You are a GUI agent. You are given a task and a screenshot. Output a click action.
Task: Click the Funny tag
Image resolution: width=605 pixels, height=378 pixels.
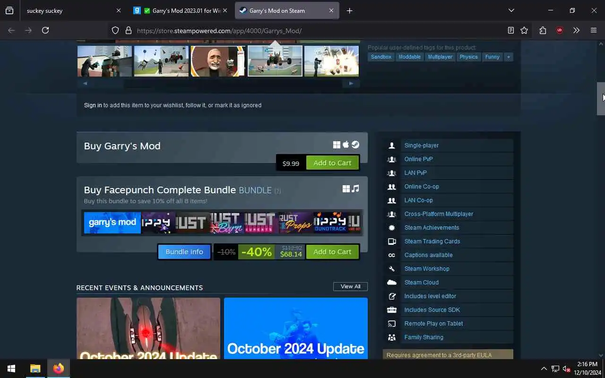tap(492, 57)
